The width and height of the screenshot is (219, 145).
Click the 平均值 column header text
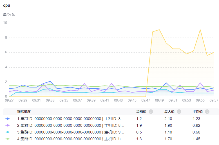[198, 112]
